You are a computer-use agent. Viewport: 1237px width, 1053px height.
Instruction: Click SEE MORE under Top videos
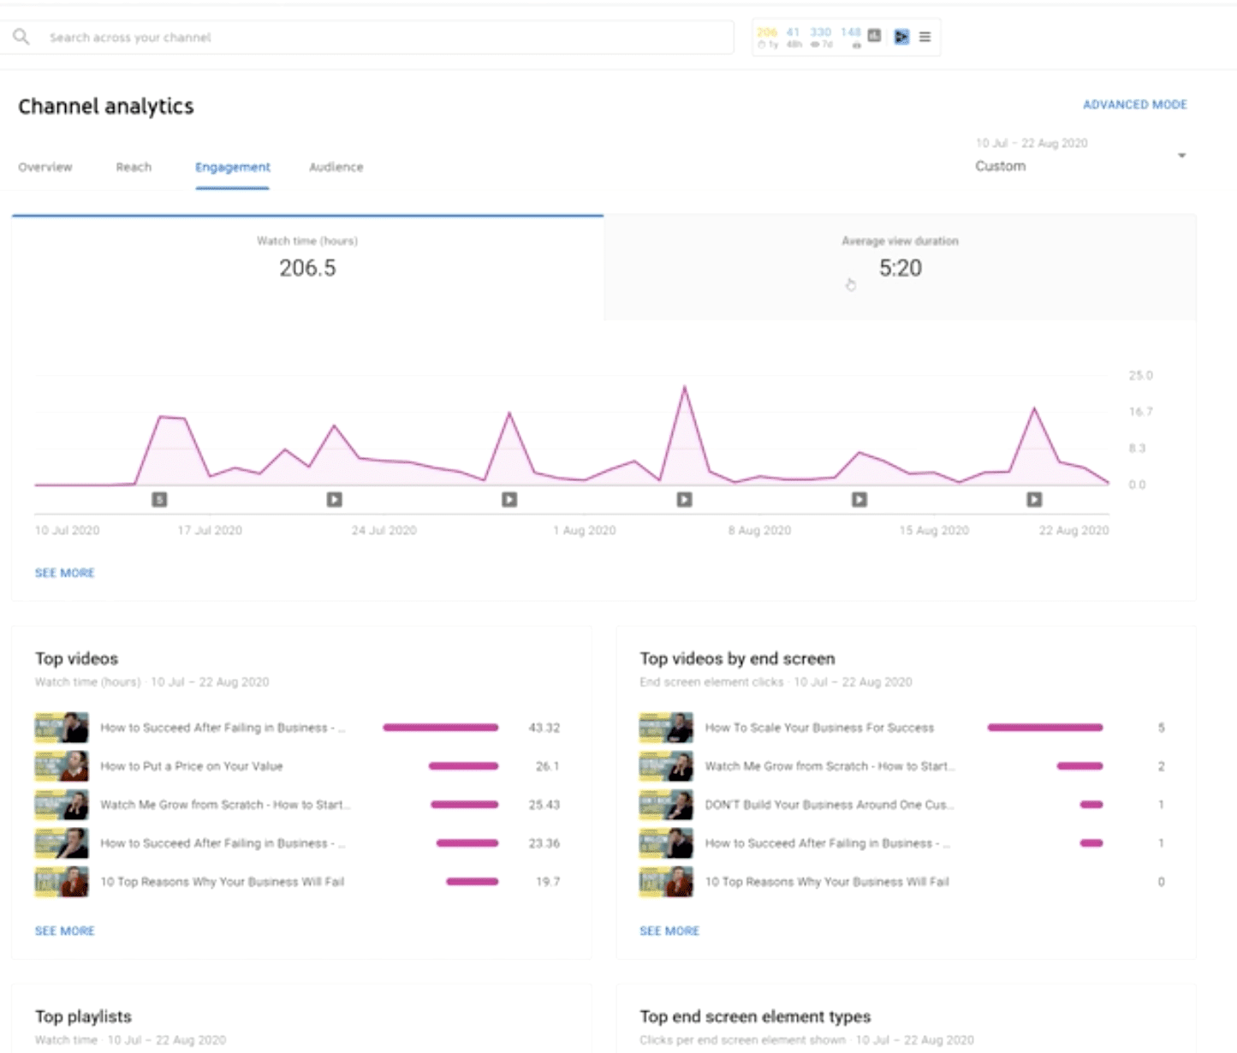click(x=64, y=931)
